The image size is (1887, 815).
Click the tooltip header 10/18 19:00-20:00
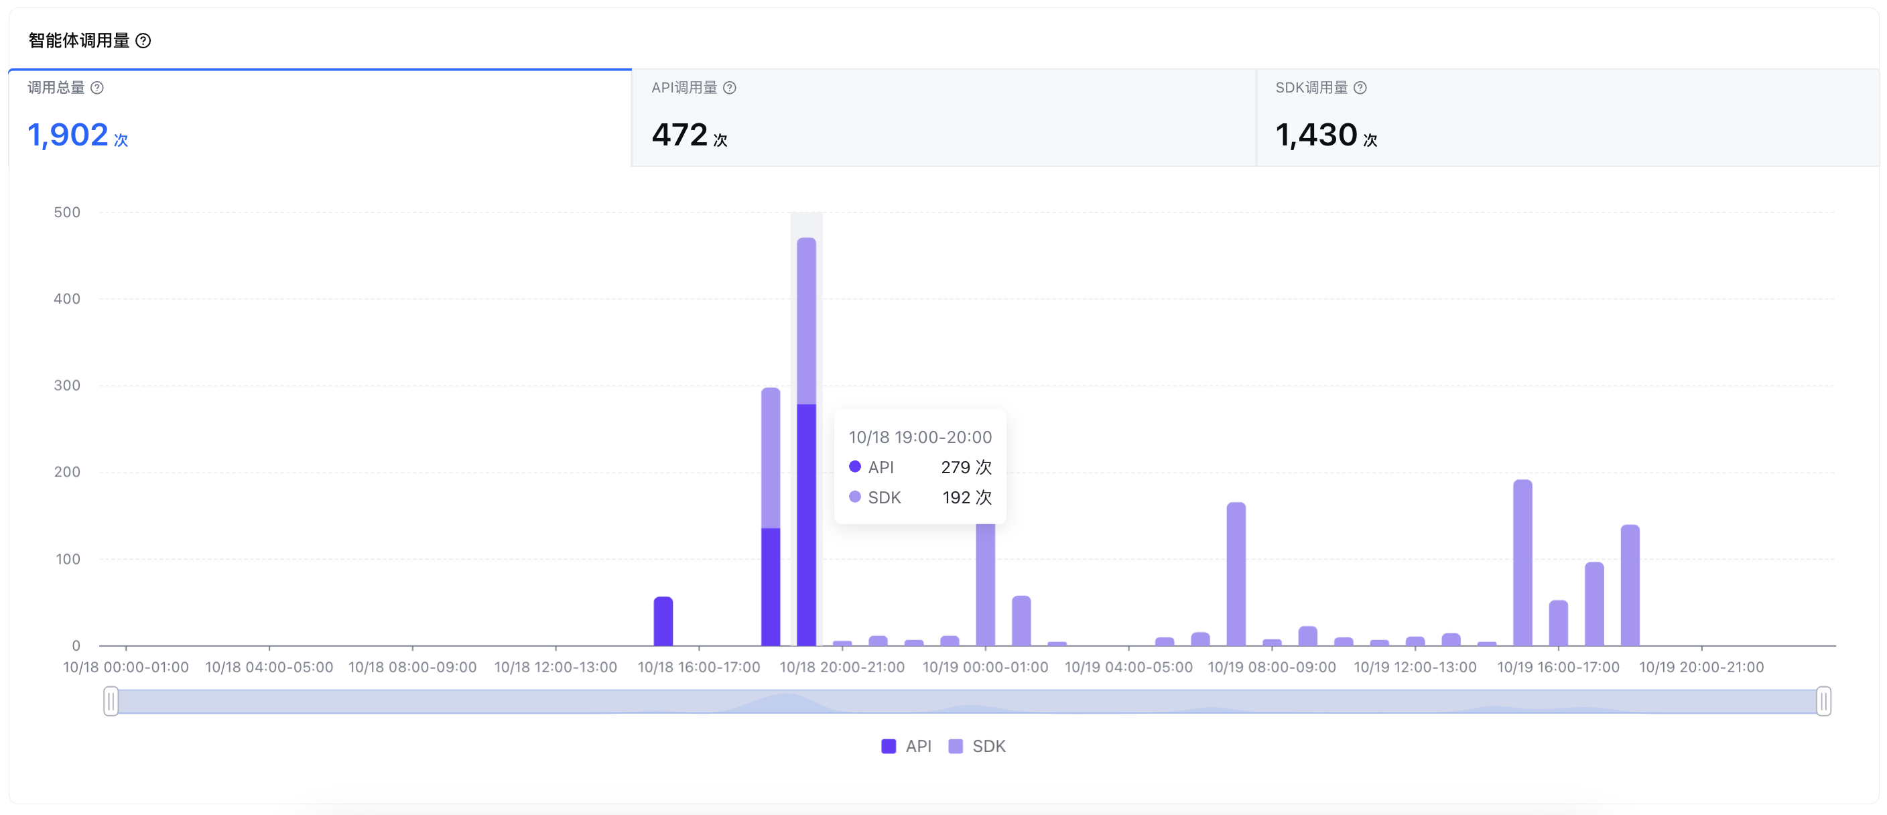click(920, 438)
